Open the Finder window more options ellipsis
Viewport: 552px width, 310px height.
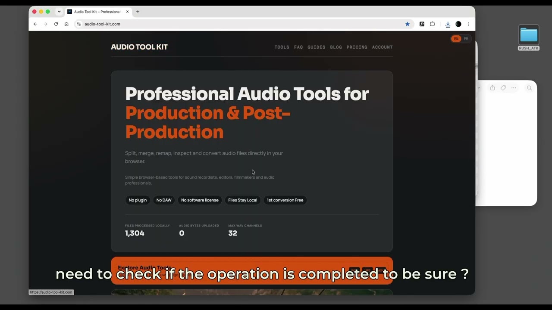pos(514,88)
